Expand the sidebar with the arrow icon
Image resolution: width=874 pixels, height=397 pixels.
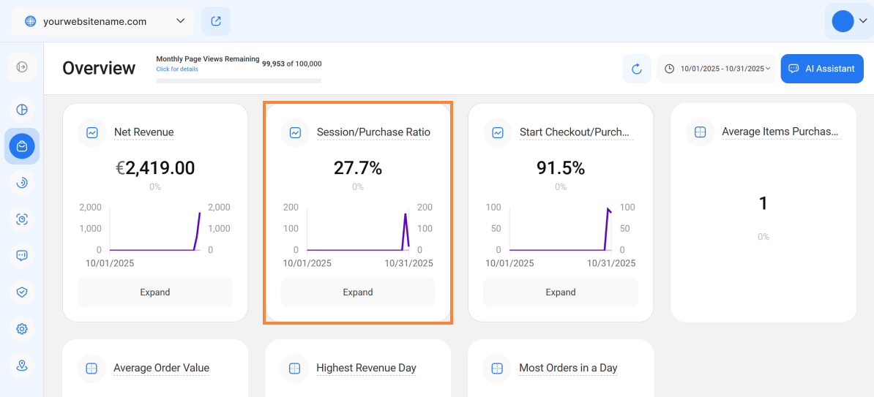click(x=22, y=67)
